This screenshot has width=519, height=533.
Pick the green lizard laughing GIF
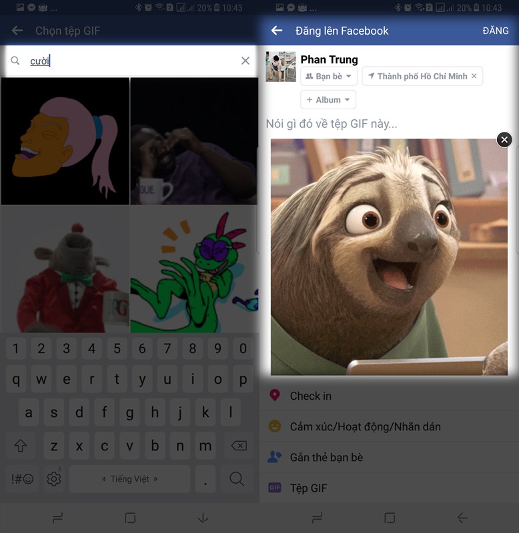click(194, 269)
